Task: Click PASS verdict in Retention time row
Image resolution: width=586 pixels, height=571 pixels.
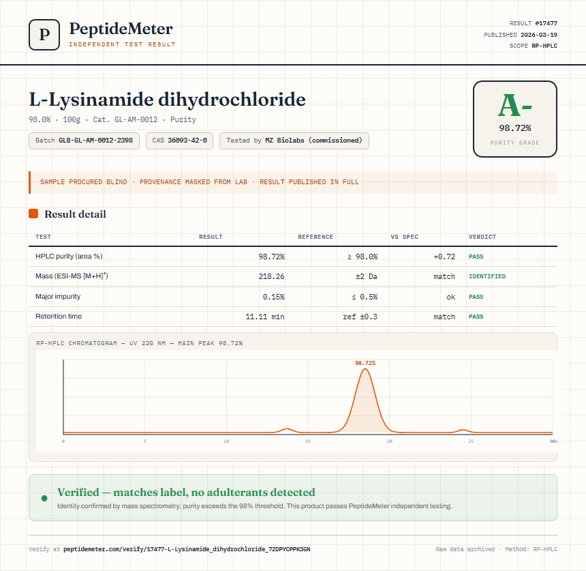Action: coord(476,317)
